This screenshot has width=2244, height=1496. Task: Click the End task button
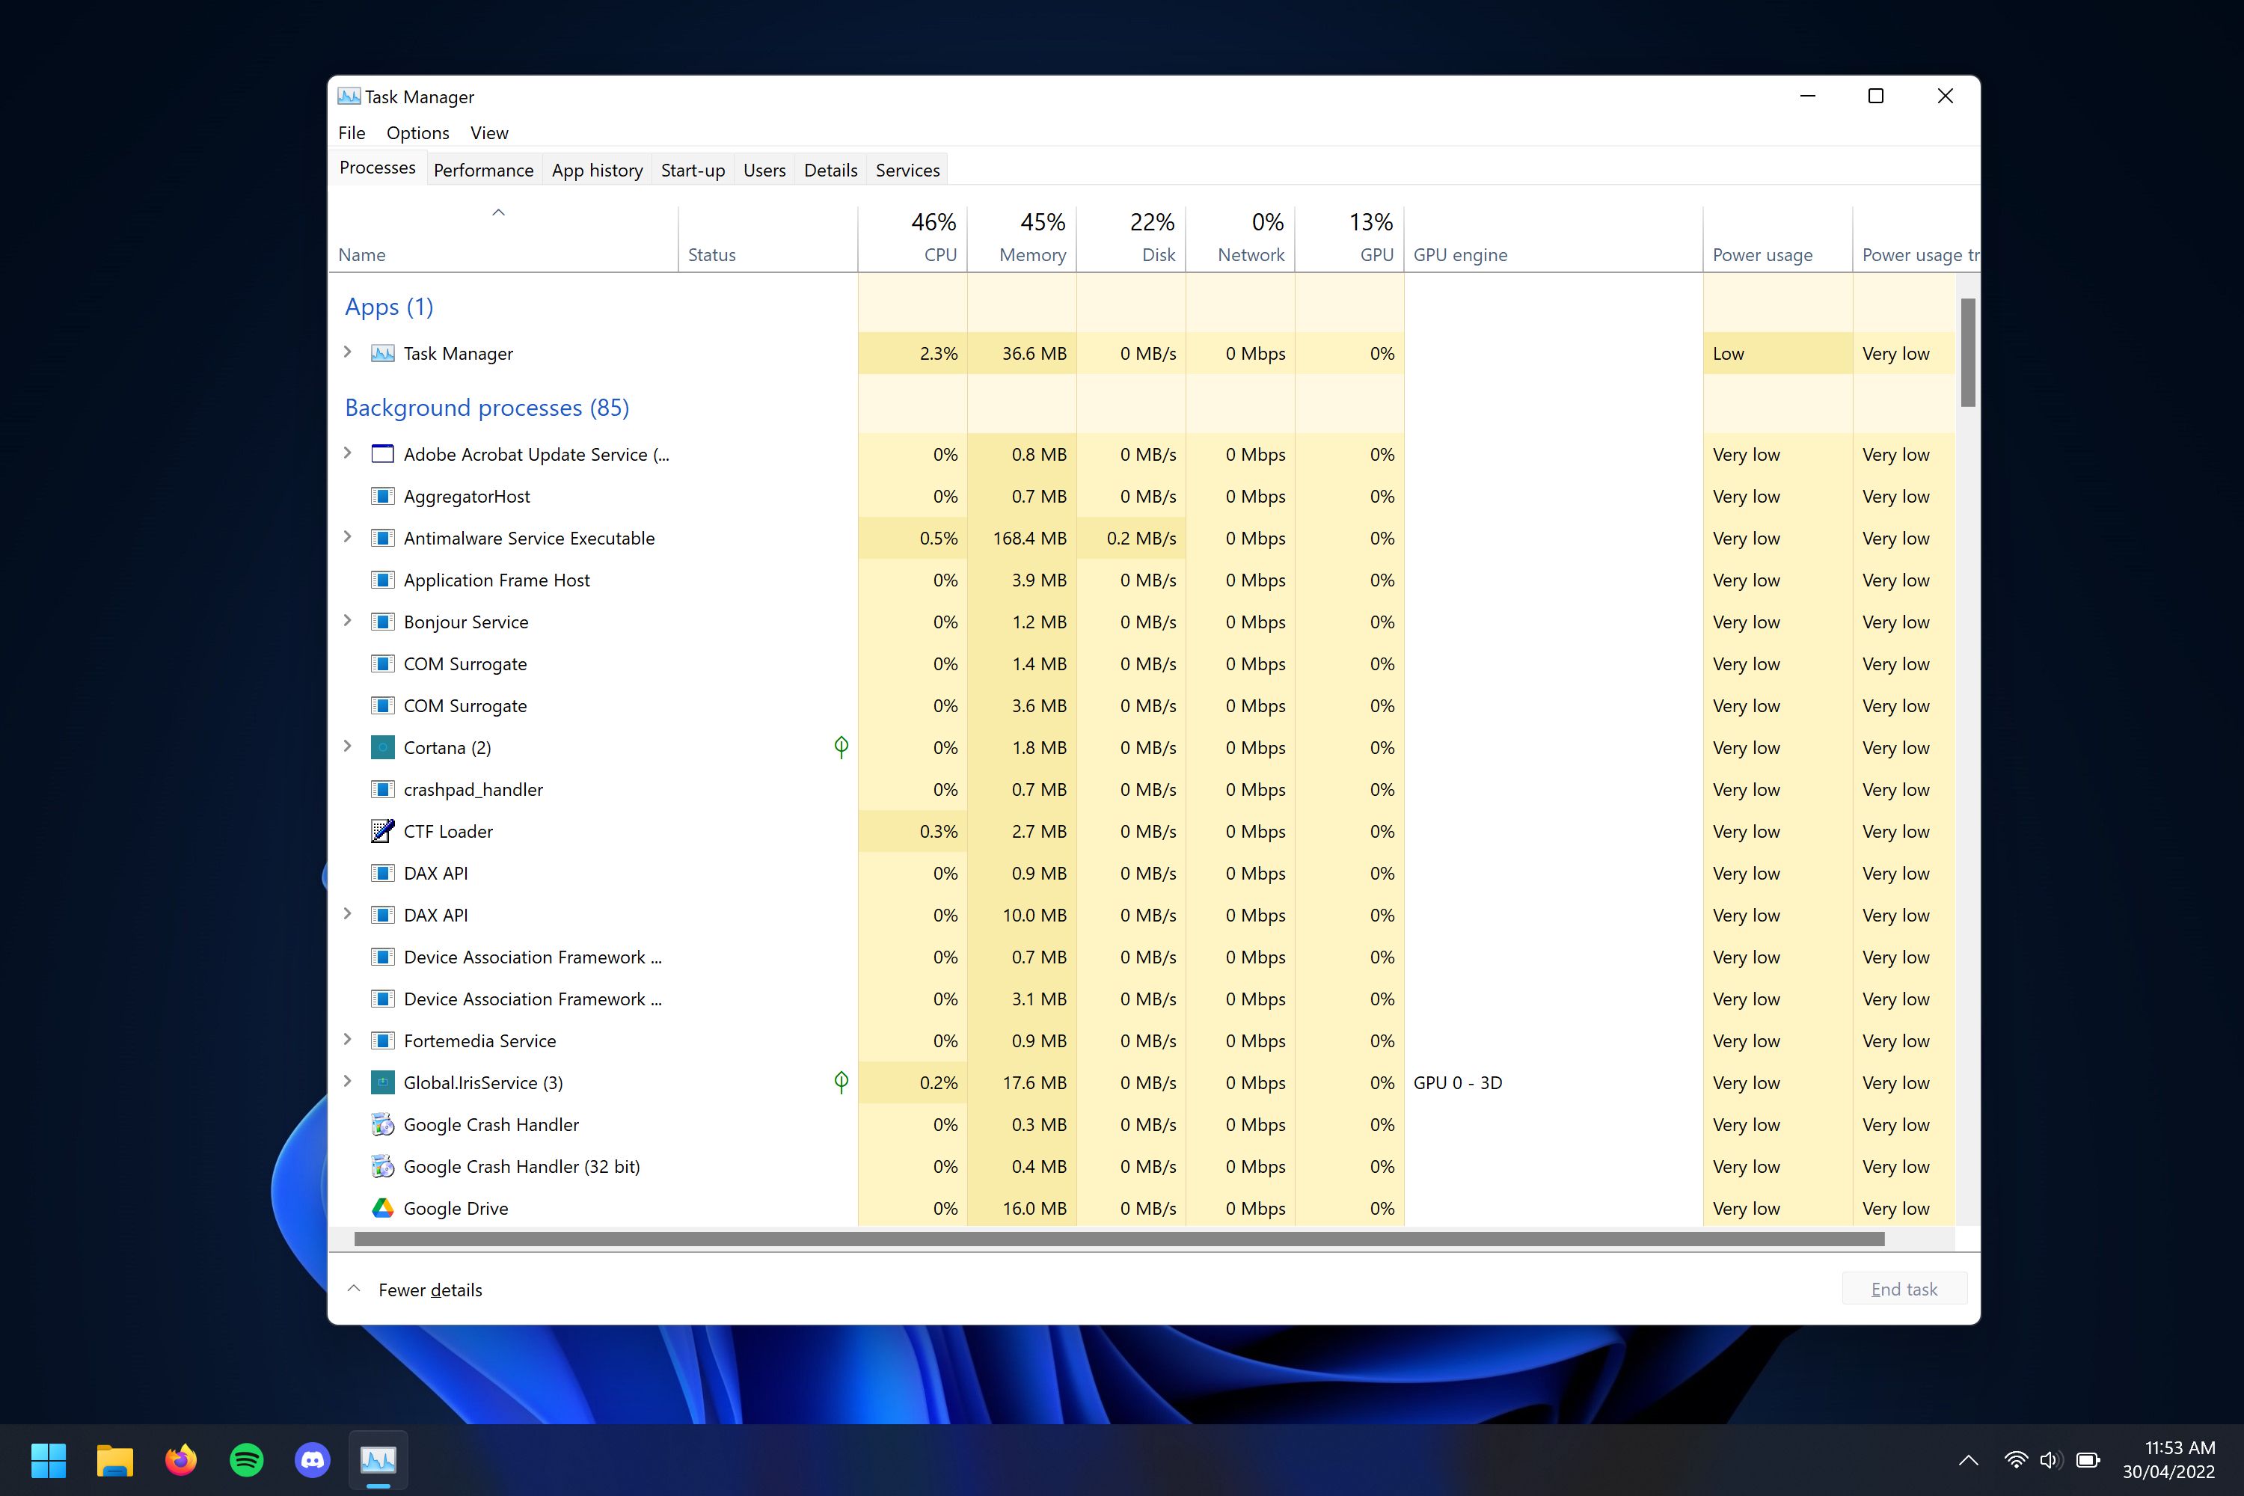1904,1288
